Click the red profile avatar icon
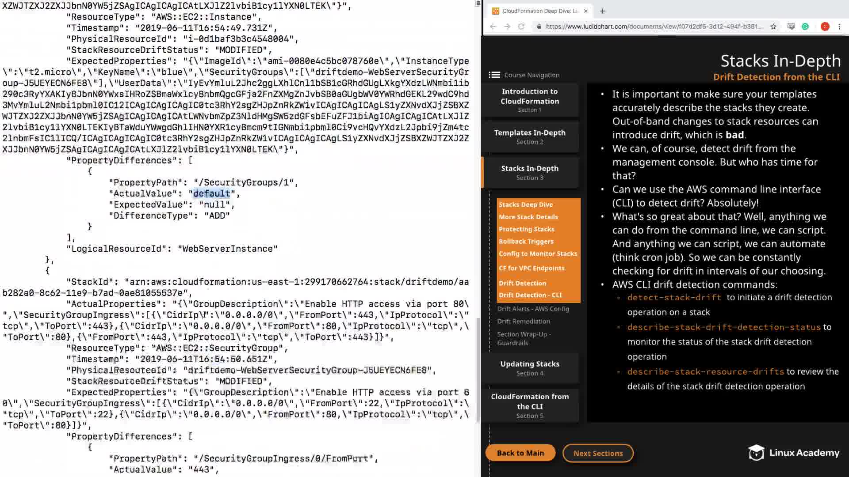This screenshot has height=477, width=849. pyautogui.click(x=825, y=26)
